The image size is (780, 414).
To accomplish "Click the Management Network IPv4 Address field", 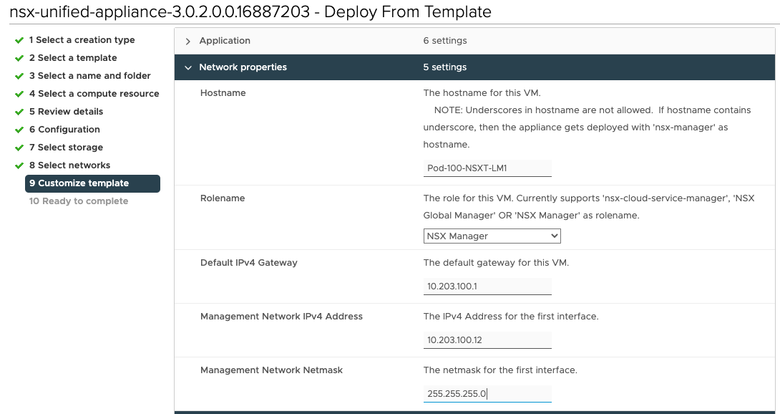I will [x=487, y=340].
